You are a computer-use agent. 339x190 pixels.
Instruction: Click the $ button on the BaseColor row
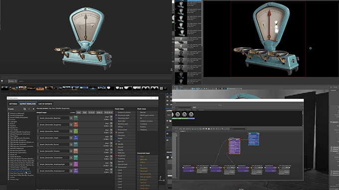pos(71,118)
